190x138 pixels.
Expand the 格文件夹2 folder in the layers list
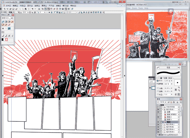pos(163,124)
